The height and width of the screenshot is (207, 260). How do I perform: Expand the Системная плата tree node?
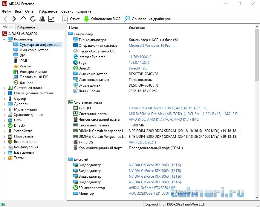click(x=4, y=88)
